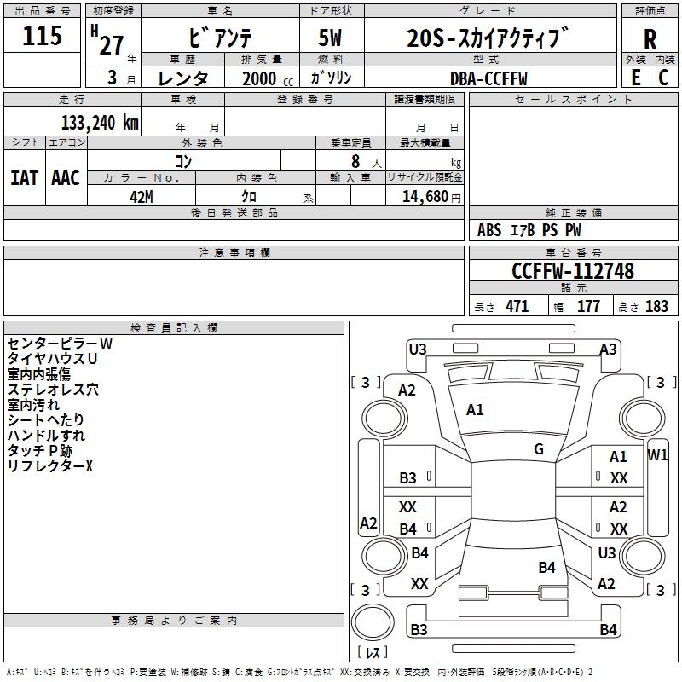
Task: Click the length value 471
Action: [517, 306]
